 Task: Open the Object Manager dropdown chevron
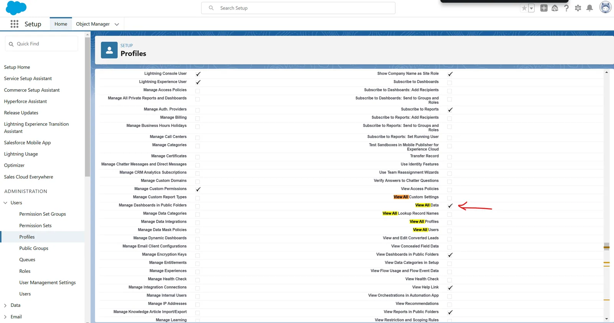coord(117,24)
